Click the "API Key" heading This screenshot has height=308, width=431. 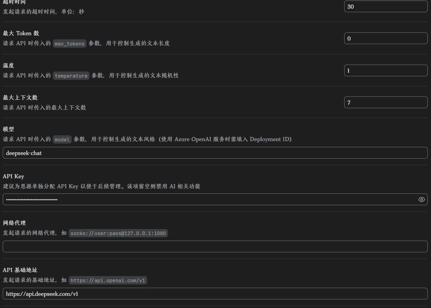[13, 176]
